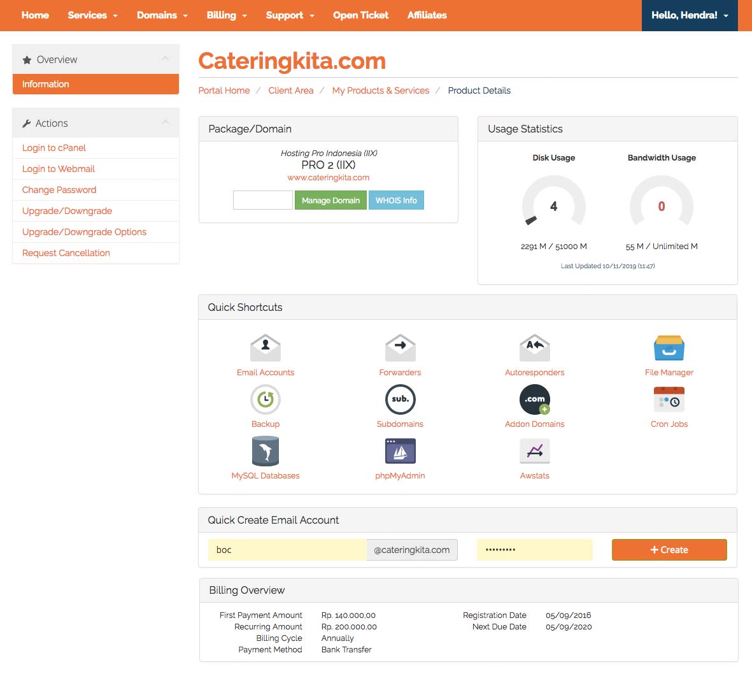Viewport: 752px width, 690px height.
Task: Go to Client Area breadcrumb
Action: click(x=290, y=90)
